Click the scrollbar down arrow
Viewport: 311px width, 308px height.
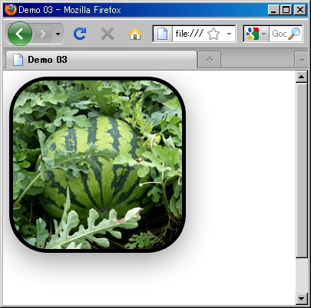[x=302, y=298]
